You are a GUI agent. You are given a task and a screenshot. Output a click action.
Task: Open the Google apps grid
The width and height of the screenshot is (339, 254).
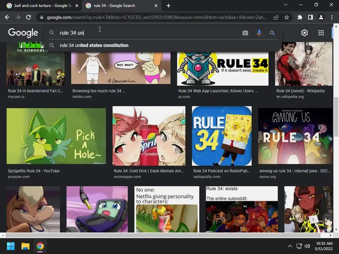[x=321, y=33]
